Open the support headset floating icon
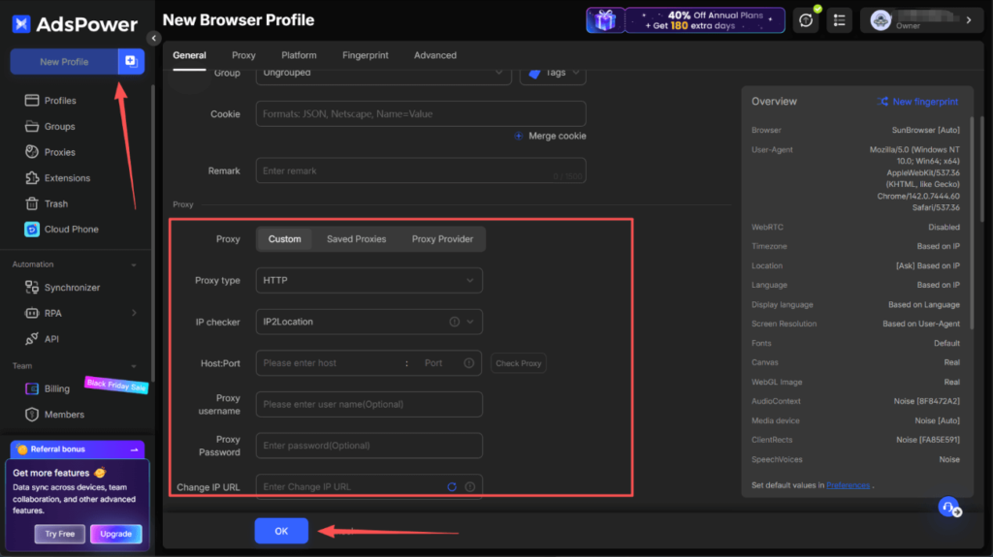993x557 pixels. pyautogui.click(x=949, y=507)
